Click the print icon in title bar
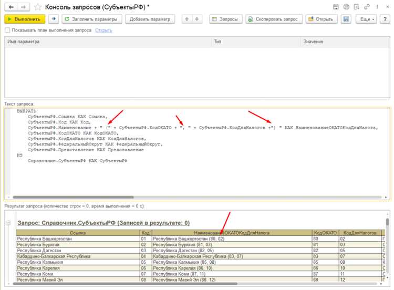394x290 pixels. pyautogui.click(x=346, y=7)
